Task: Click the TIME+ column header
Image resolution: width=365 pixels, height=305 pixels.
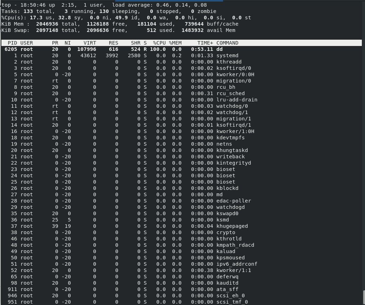Action: (x=205, y=43)
